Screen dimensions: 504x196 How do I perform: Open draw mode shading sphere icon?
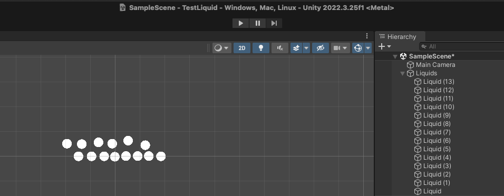coord(218,48)
